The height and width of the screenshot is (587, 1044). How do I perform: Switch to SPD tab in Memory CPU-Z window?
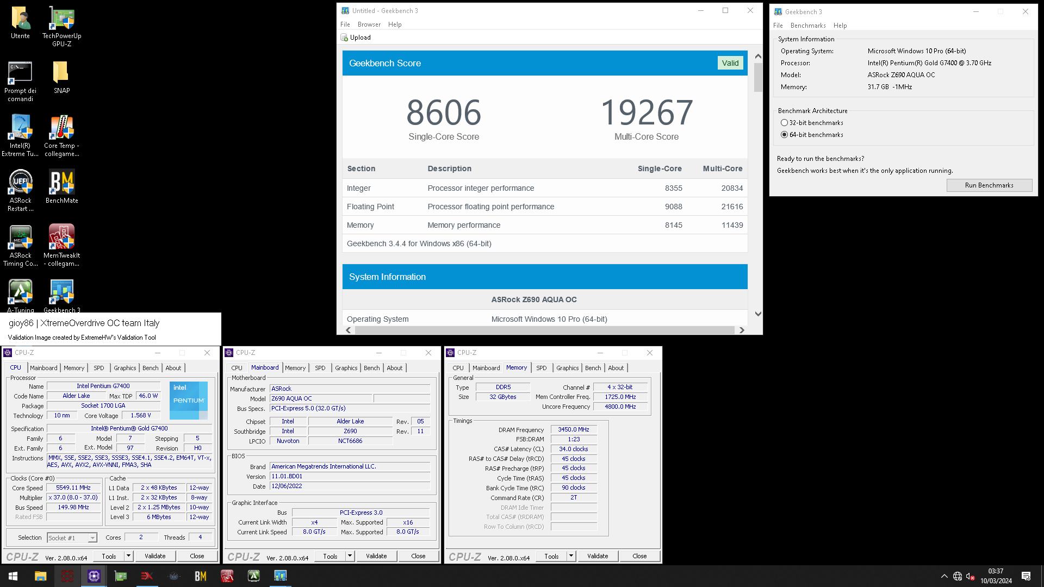[x=542, y=368]
